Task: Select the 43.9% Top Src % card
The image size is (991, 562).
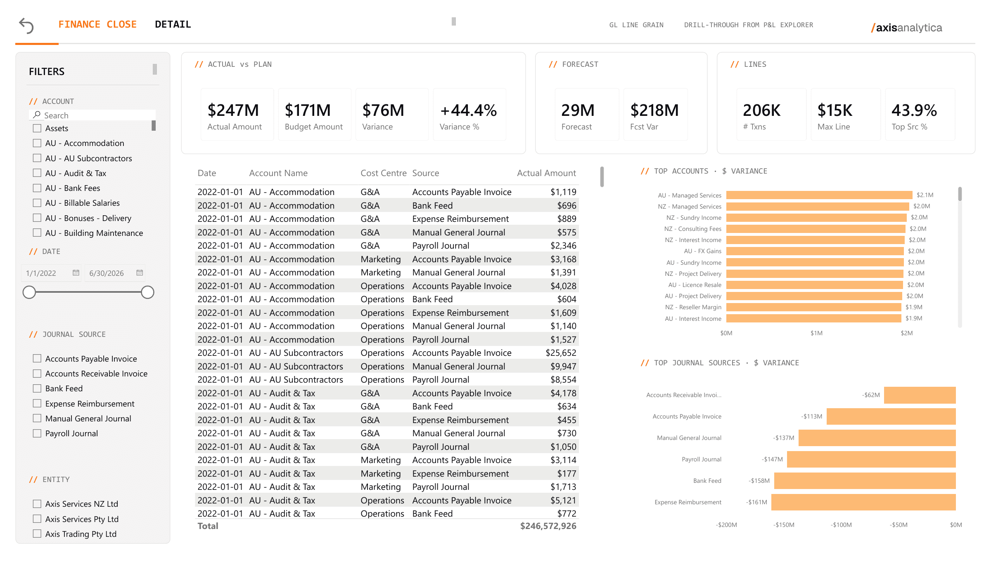Action: click(x=920, y=114)
